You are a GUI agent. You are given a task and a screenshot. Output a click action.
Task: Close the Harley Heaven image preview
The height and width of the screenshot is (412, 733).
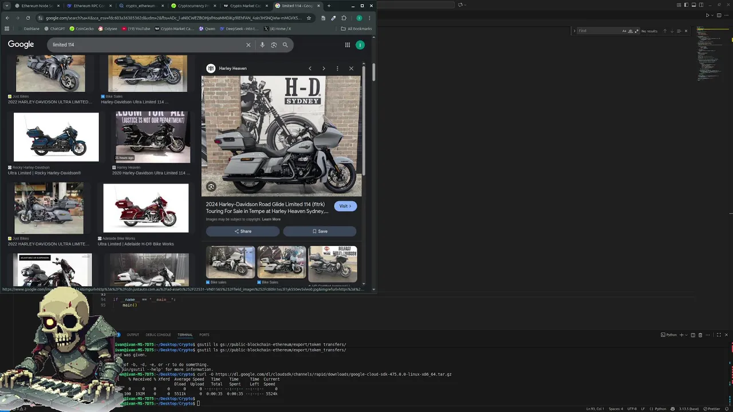(351, 68)
